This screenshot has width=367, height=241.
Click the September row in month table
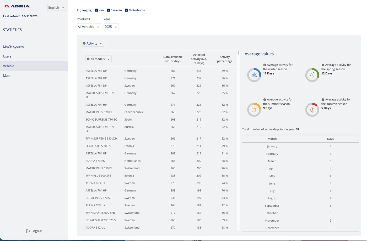point(300,206)
